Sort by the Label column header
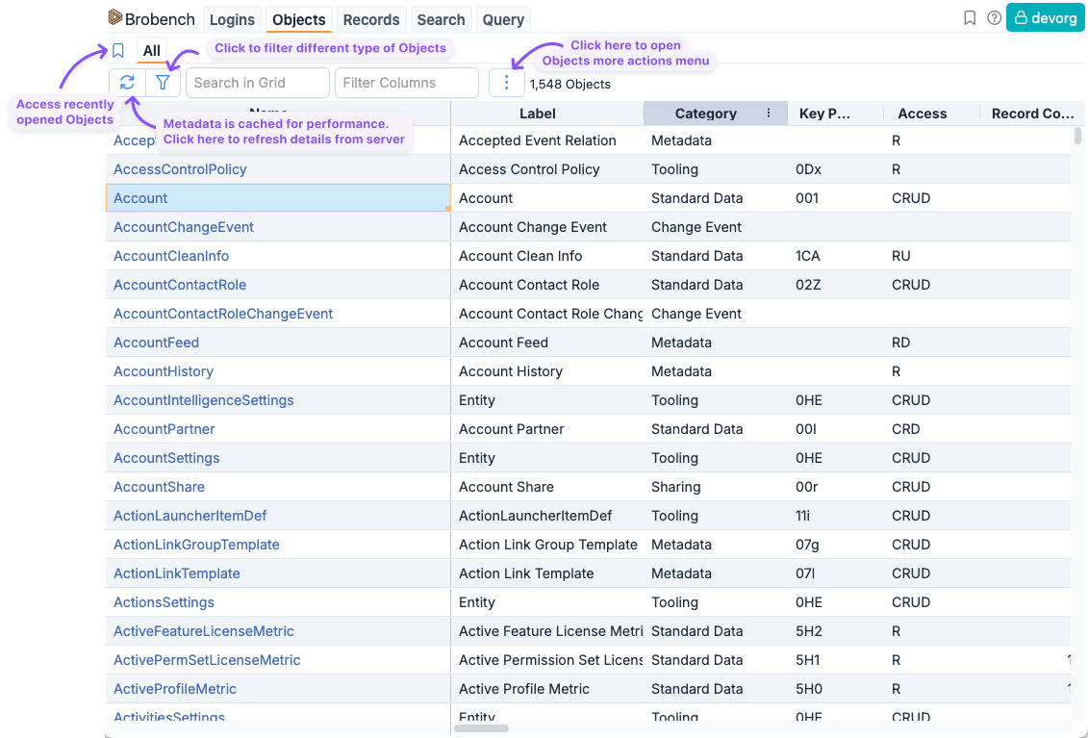1088x738 pixels. coord(538,114)
